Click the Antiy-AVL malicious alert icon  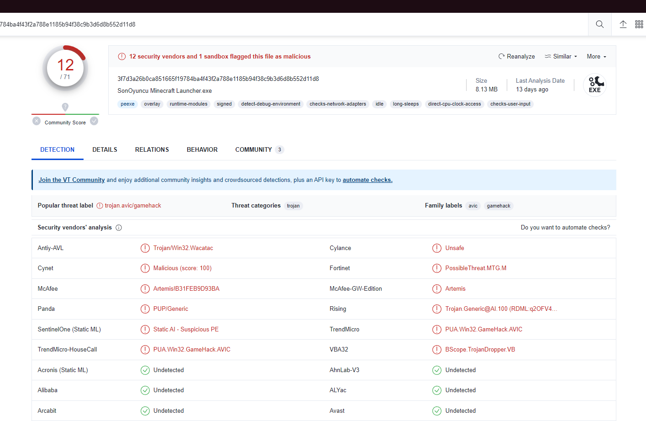coord(145,248)
